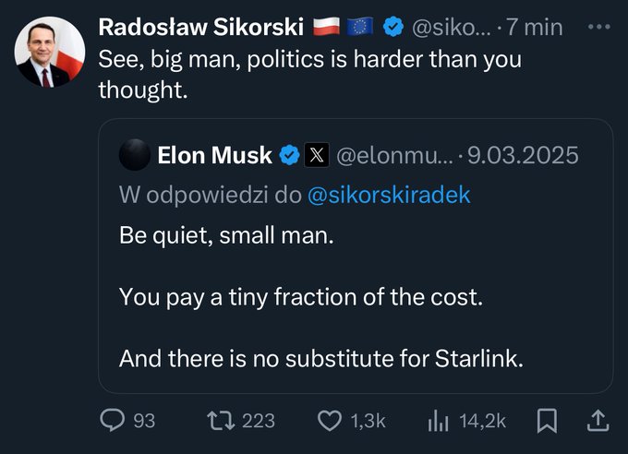Open the @elonmu... handle in the quoted post
Screen dimensions: 628x454
pos(394,155)
